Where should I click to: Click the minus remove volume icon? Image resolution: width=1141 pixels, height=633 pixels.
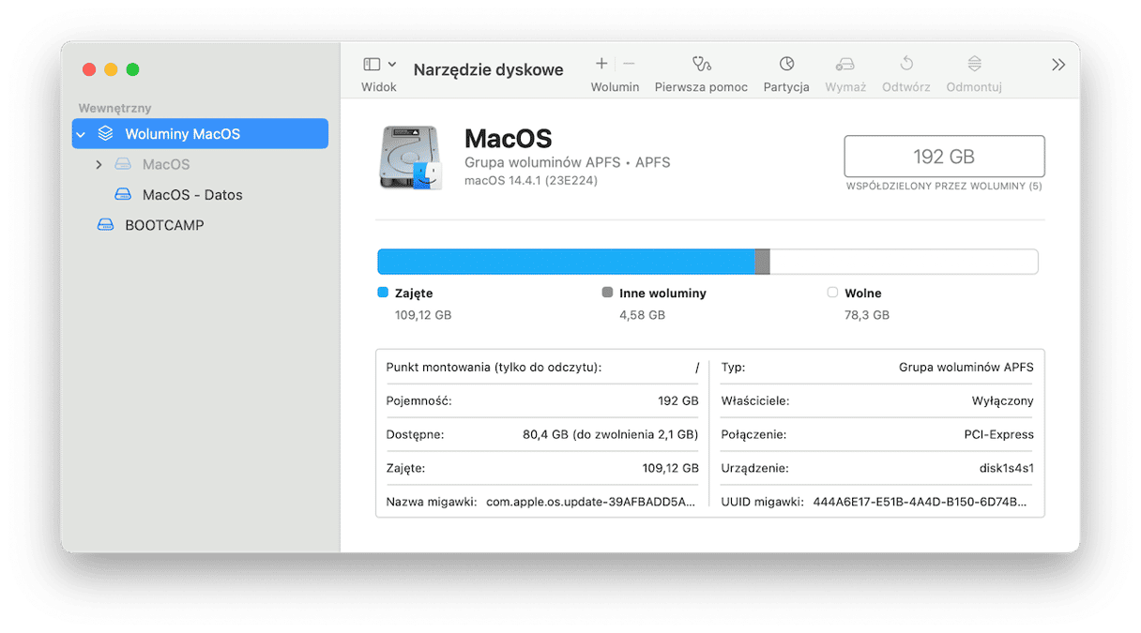tap(629, 64)
